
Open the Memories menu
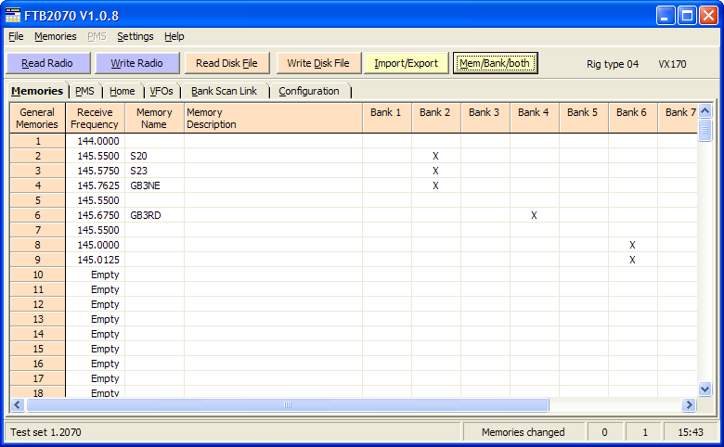56,36
